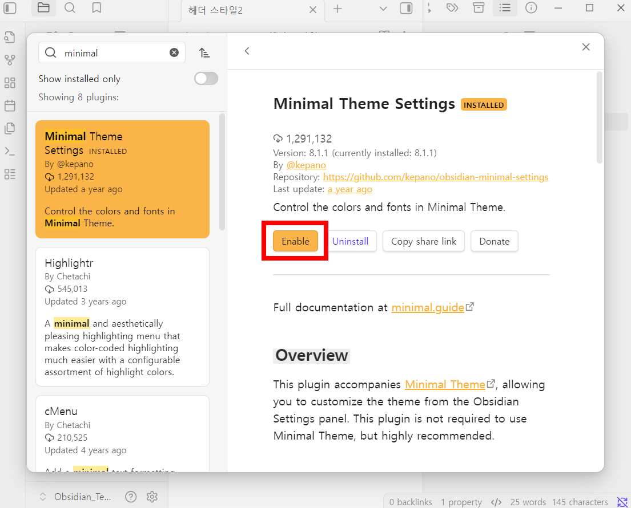The height and width of the screenshot is (508, 631).
Task: Open the search magnifier in top toolbar
Action: tap(70, 8)
